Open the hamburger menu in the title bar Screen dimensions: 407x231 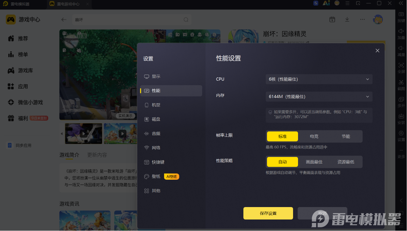[x=347, y=3]
